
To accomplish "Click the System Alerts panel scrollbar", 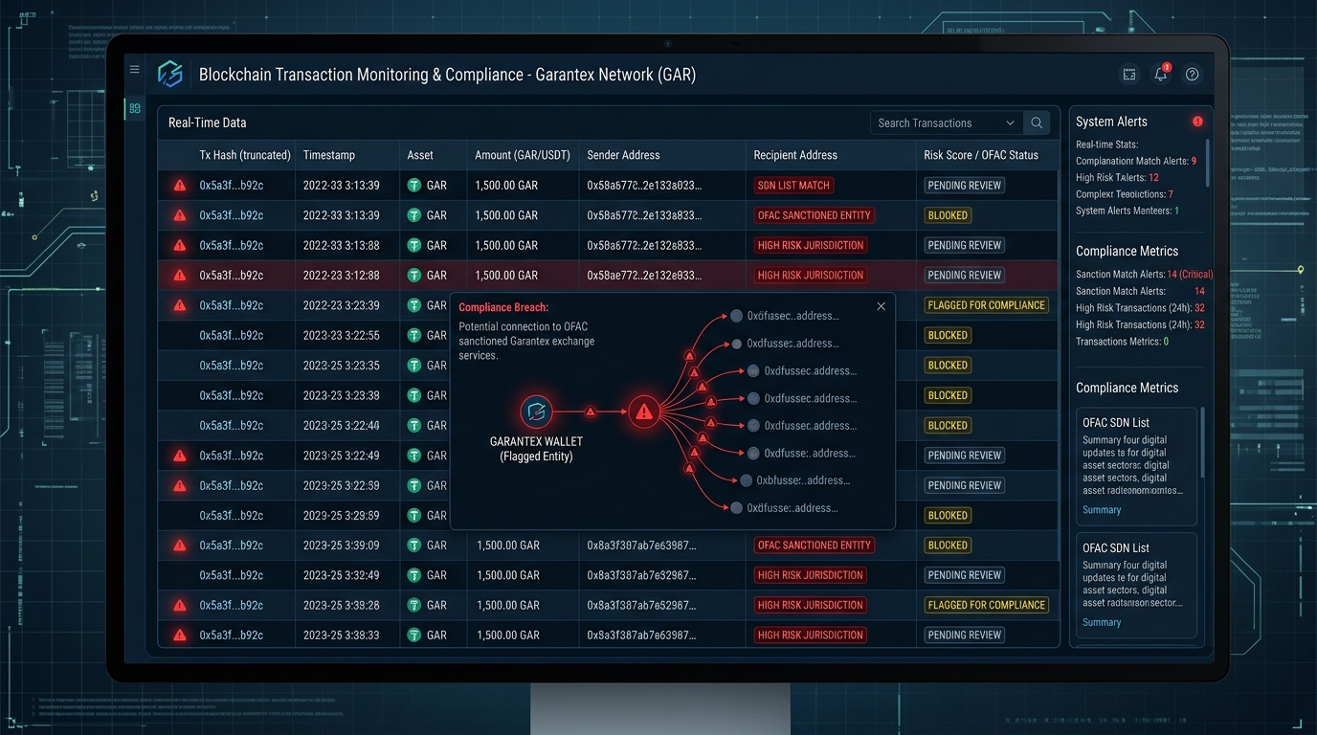I will click(x=1207, y=165).
